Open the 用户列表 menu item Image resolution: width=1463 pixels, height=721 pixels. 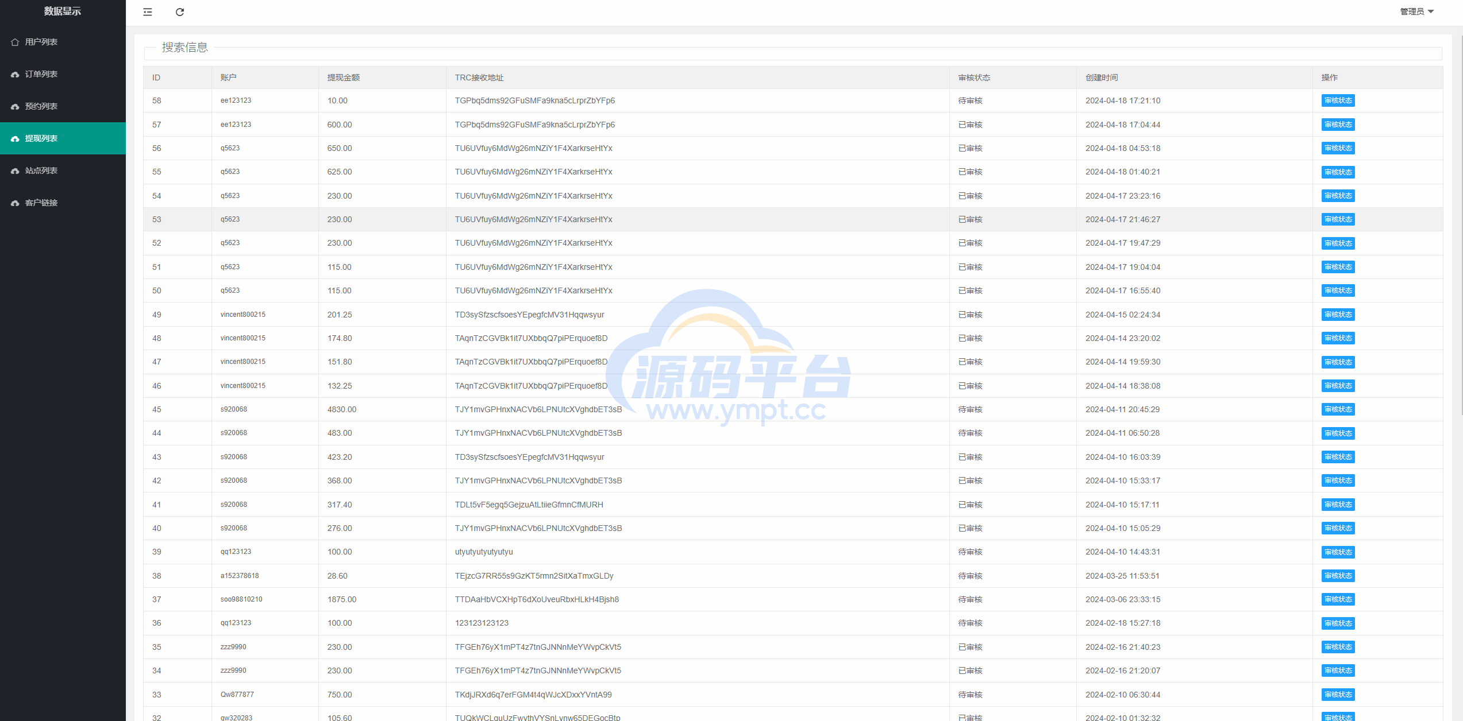pos(63,42)
